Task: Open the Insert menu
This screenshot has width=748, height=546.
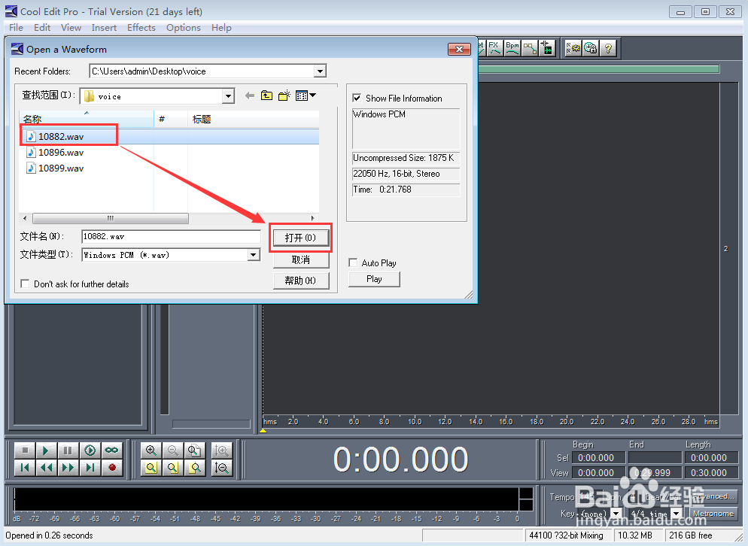Action: [x=104, y=28]
